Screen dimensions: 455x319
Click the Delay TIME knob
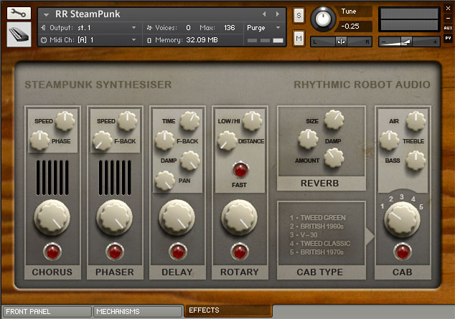coord(189,120)
